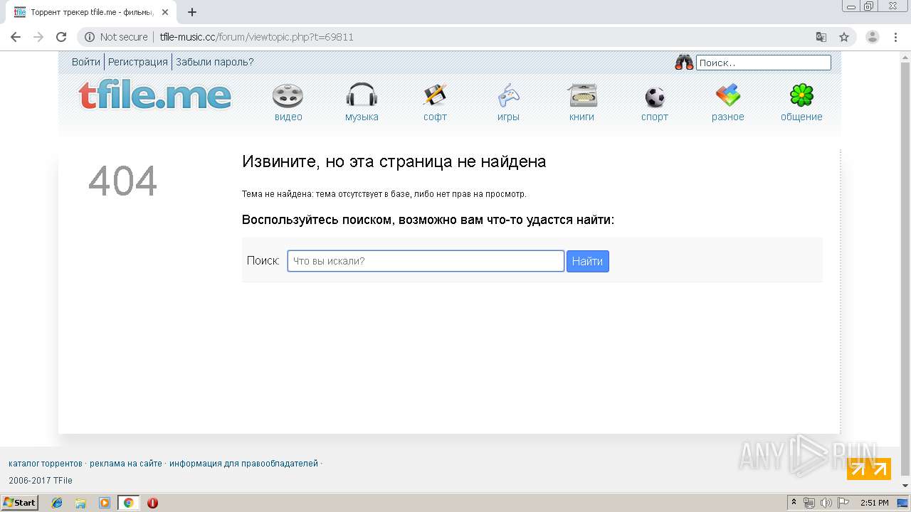This screenshot has width=911, height=512.
Task: Reload the page with refresh icon
Action: [61, 37]
